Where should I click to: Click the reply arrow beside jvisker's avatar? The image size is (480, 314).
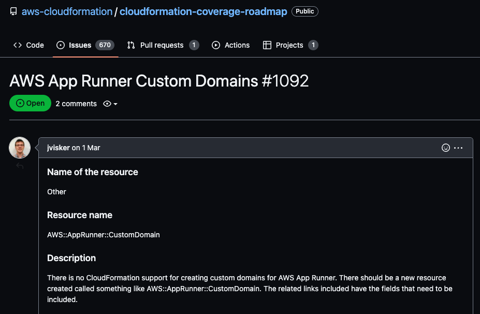pos(20,166)
